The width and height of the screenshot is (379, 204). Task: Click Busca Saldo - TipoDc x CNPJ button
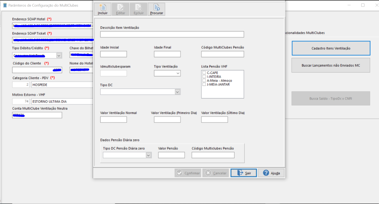coord(331,98)
